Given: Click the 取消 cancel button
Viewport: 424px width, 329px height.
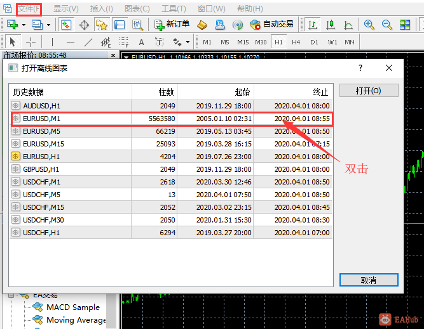Looking at the screenshot, I should coord(369,280).
